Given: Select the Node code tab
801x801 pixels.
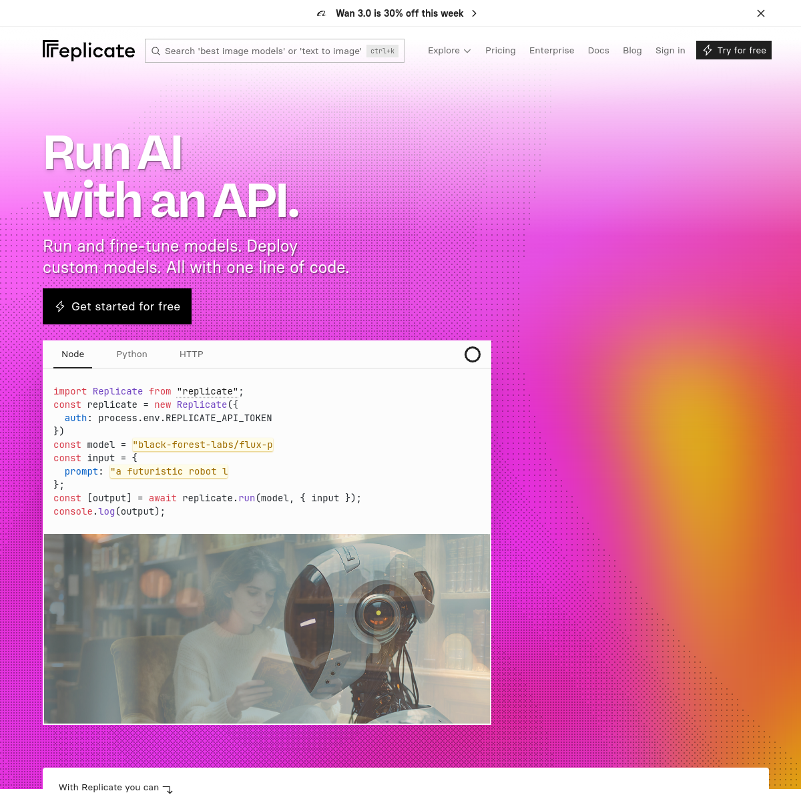Looking at the screenshot, I should tap(73, 354).
